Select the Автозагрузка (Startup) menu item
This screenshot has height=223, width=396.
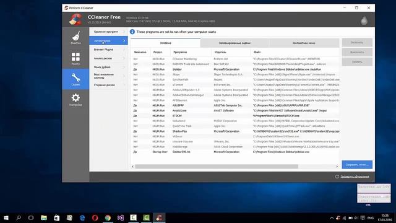coord(109,41)
